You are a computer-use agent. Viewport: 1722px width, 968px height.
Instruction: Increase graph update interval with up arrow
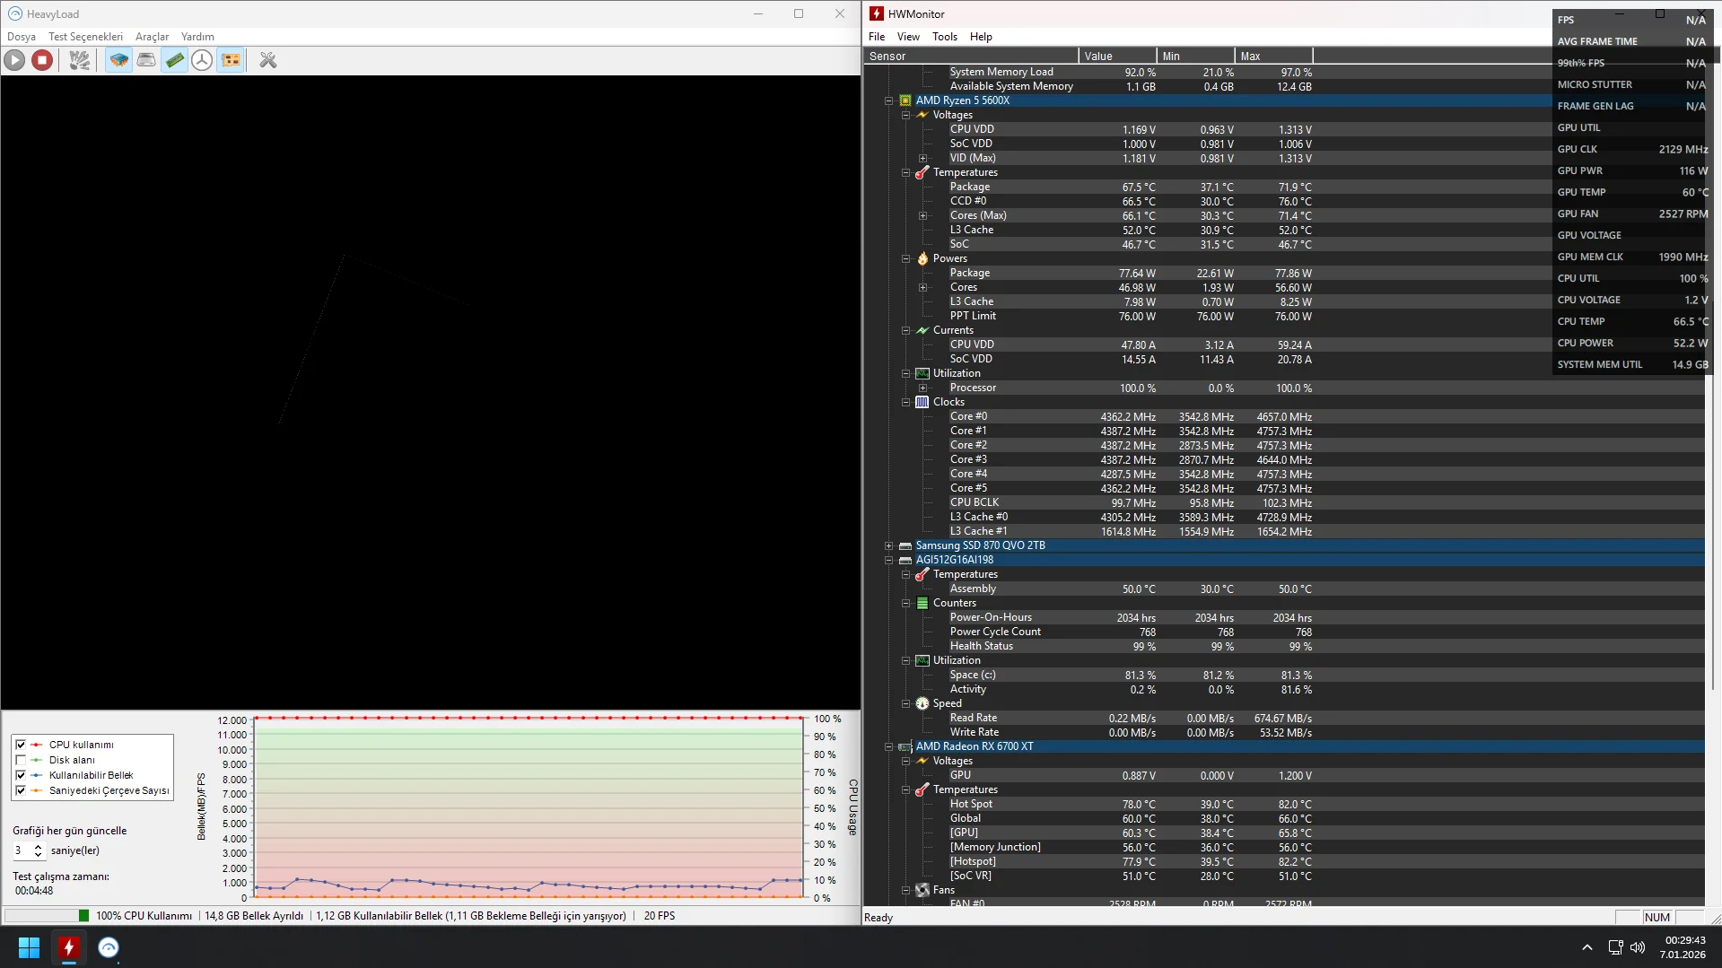[x=38, y=847]
